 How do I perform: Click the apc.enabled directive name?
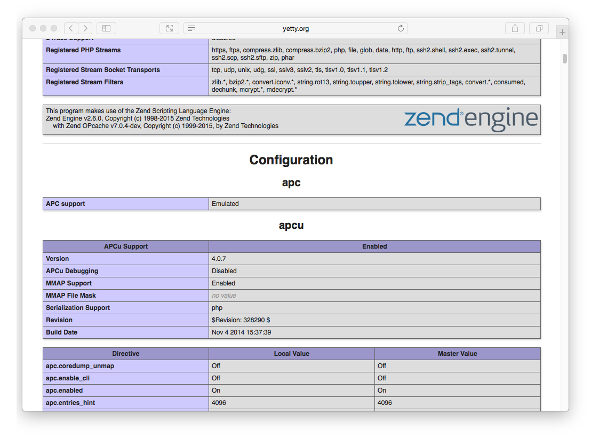coord(64,391)
